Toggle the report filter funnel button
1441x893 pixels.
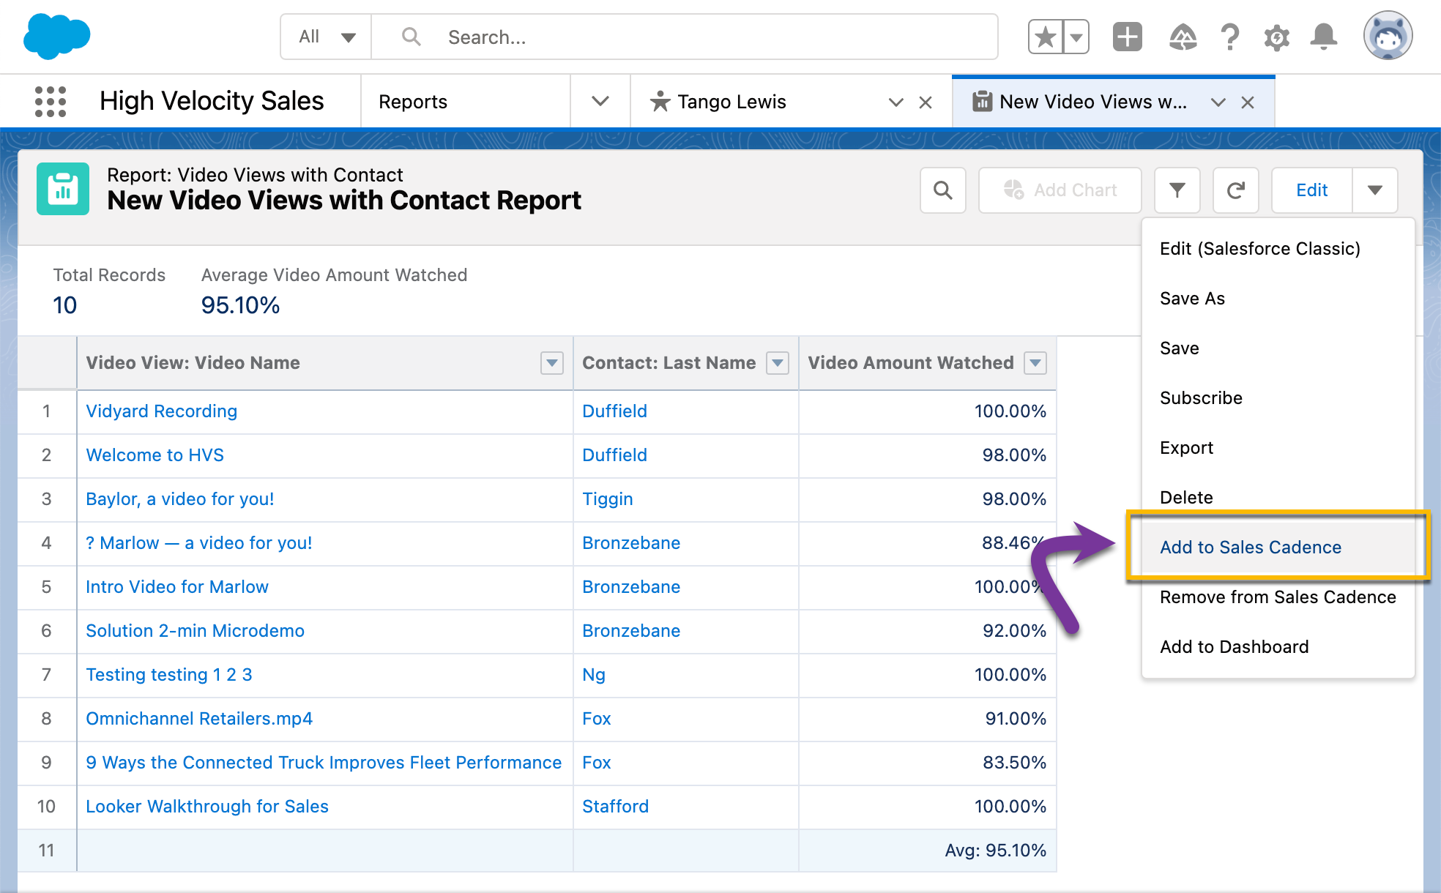[x=1177, y=190]
